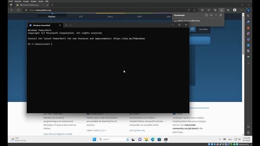
Task: Search within the Downloads panel
Action: [x=211, y=15]
